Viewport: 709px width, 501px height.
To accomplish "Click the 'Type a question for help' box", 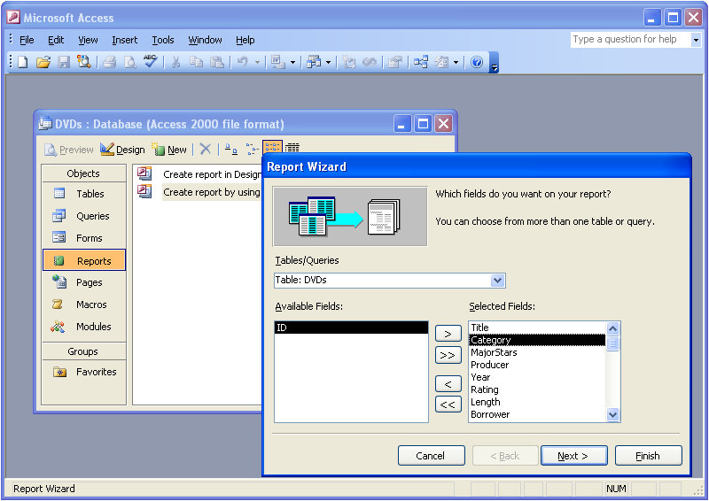I will coord(630,40).
